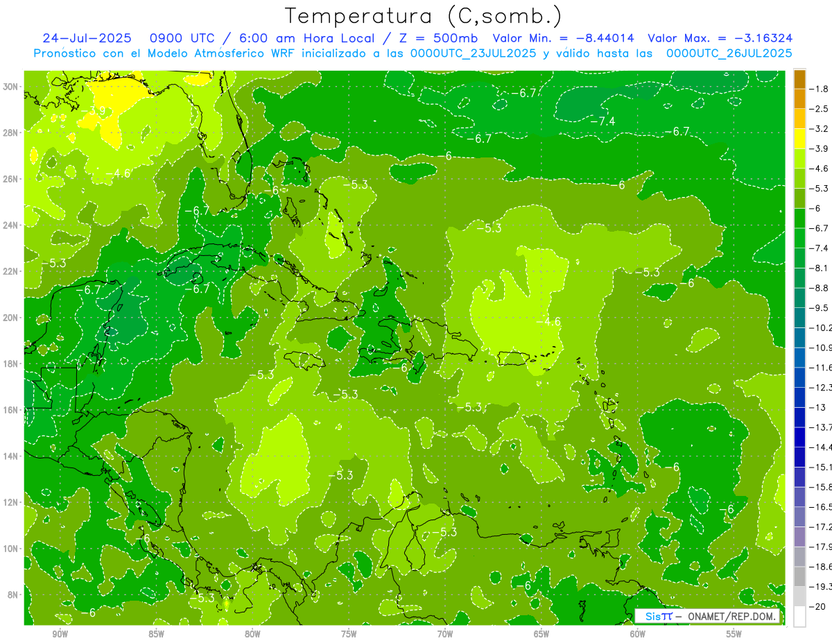The width and height of the screenshot is (832, 643).
Task: Click the -15.8 label on the color scale
Action: point(820,486)
